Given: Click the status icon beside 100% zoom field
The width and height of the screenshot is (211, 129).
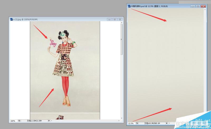Looking at the screenshot, I should pos(19,121).
